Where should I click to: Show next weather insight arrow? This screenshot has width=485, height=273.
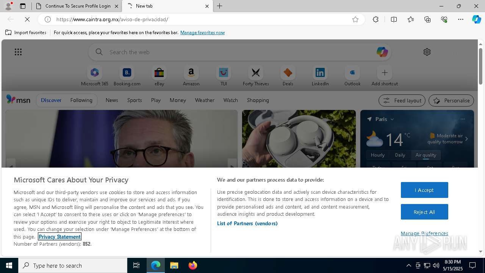tap(466, 139)
